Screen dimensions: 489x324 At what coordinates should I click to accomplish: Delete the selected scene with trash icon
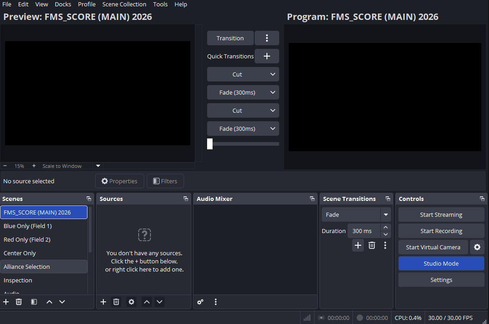(x=19, y=302)
